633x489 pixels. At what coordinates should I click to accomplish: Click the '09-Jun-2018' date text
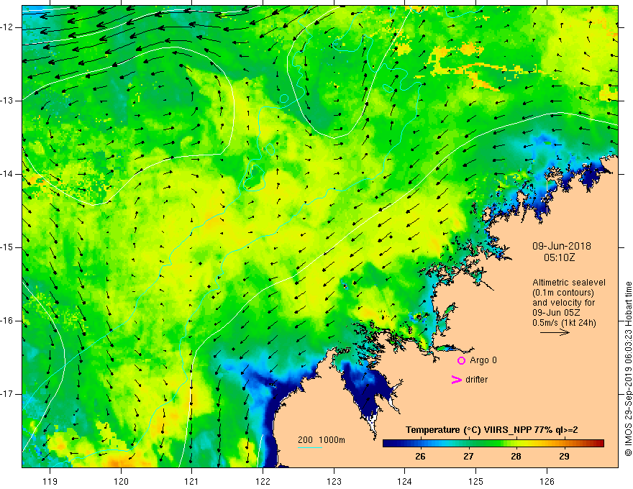click(562, 246)
